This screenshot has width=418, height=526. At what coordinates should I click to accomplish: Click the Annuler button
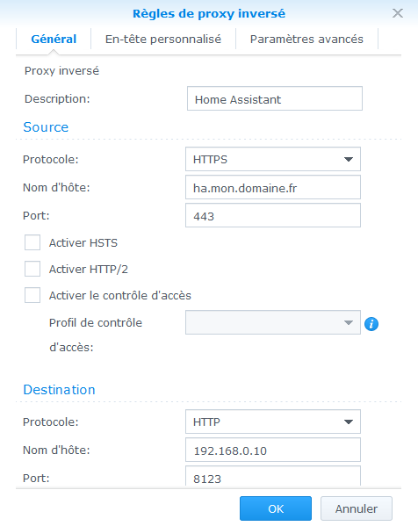[x=357, y=508]
